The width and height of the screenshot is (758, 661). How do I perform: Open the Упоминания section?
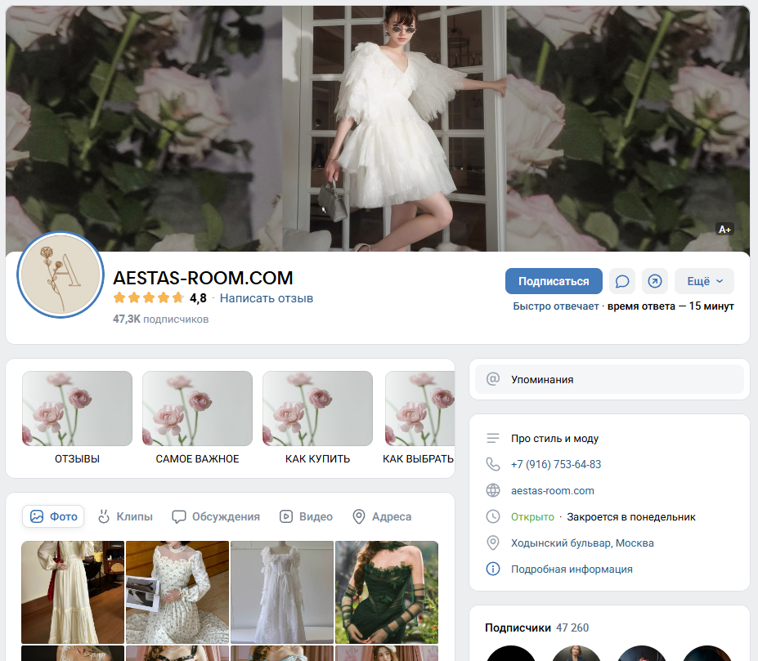609,379
